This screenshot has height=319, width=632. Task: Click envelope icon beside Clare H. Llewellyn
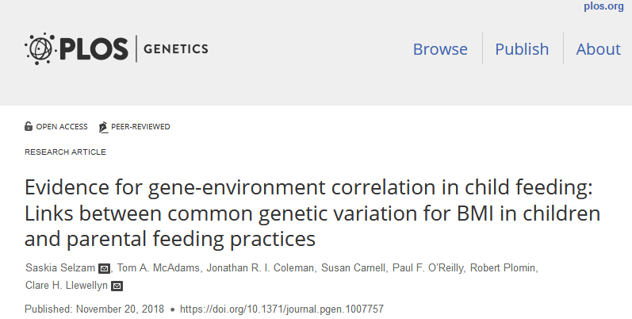117,286
